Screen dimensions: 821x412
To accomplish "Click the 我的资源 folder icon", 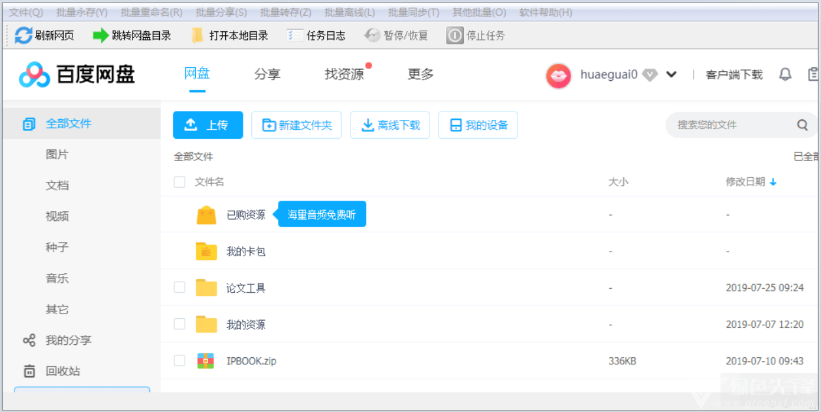I will (206, 324).
